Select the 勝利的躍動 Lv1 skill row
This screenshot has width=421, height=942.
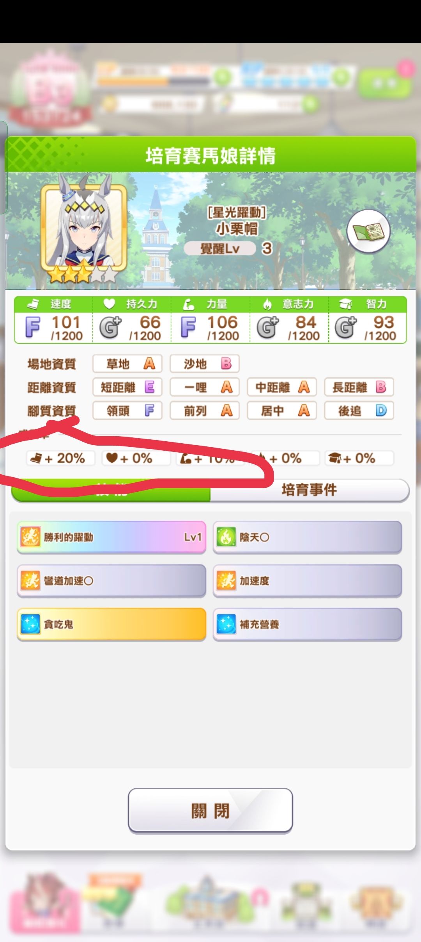(x=111, y=537)
